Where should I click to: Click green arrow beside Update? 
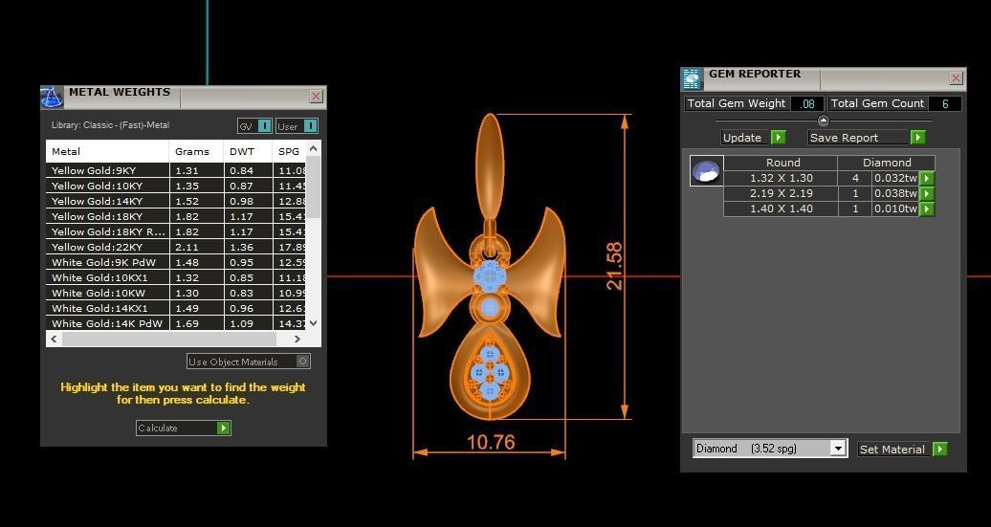[x=778, y=137]
